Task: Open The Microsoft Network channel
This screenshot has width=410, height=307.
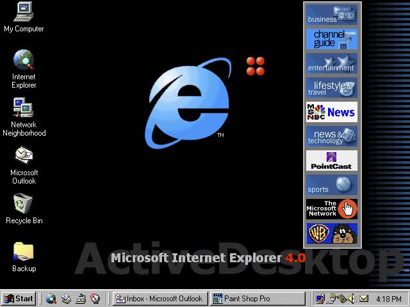Action: coord(332,209)
